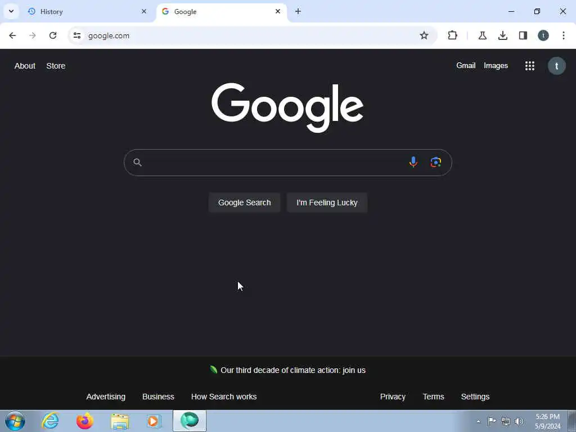Open Action Center flag icon

(x=492, y=421)
